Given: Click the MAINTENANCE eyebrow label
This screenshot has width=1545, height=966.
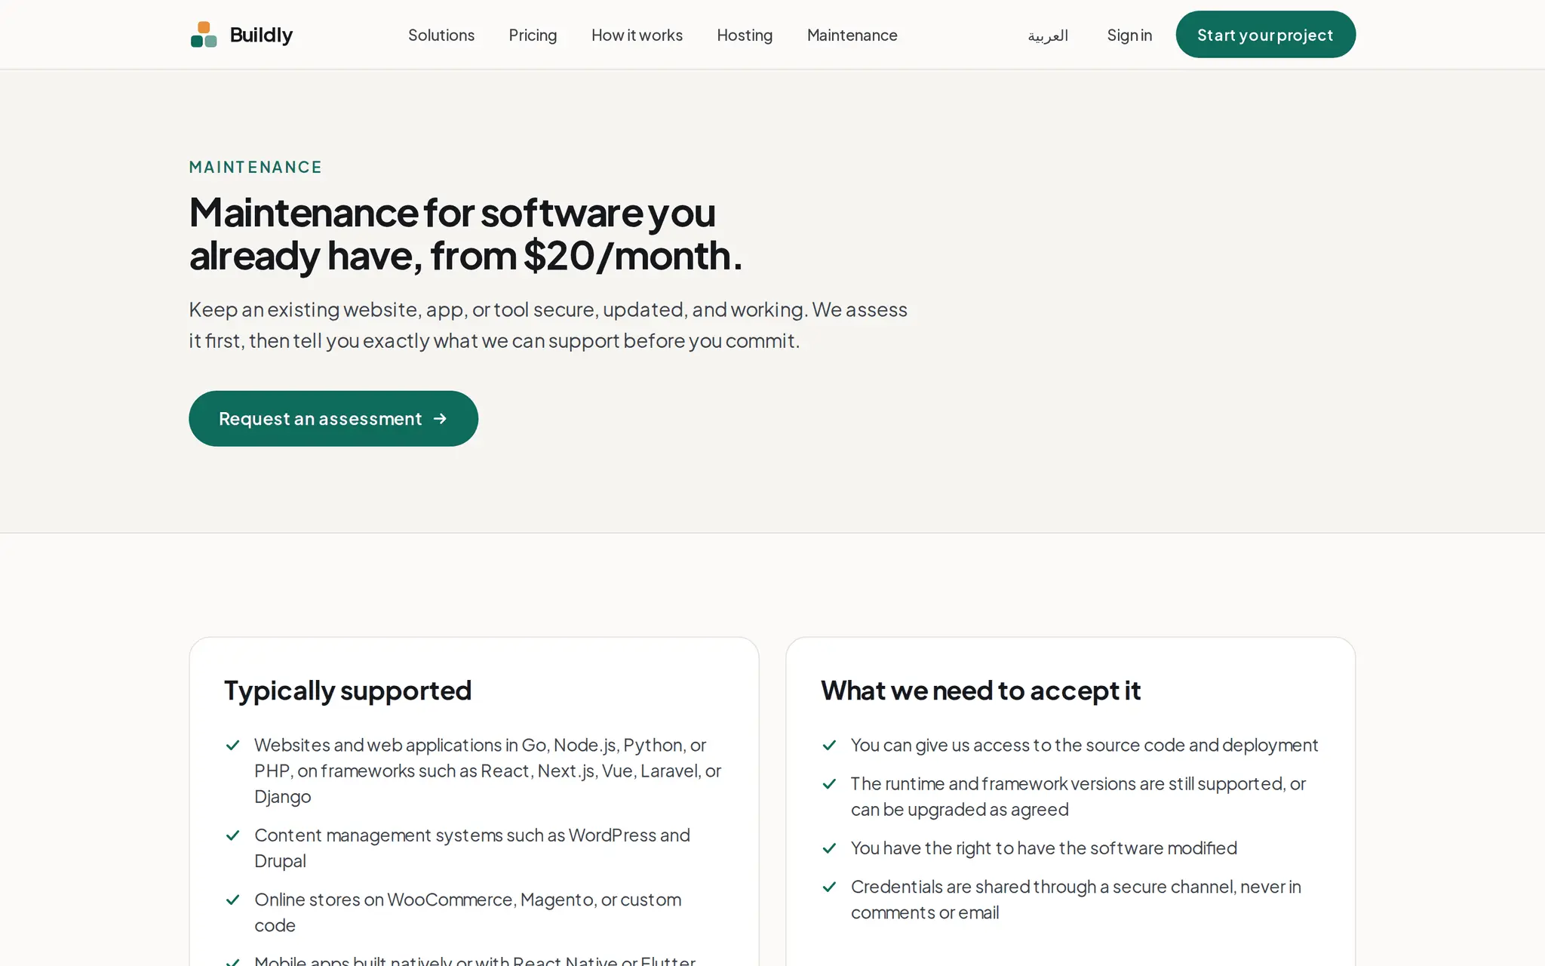Looking at the screenshot, I should (255, 167).
